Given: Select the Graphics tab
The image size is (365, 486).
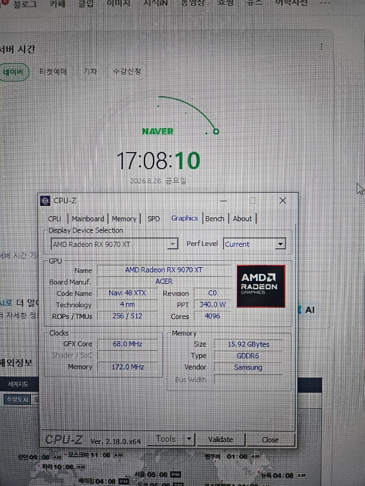Looking at the screenshot, I should click(184, 218).
